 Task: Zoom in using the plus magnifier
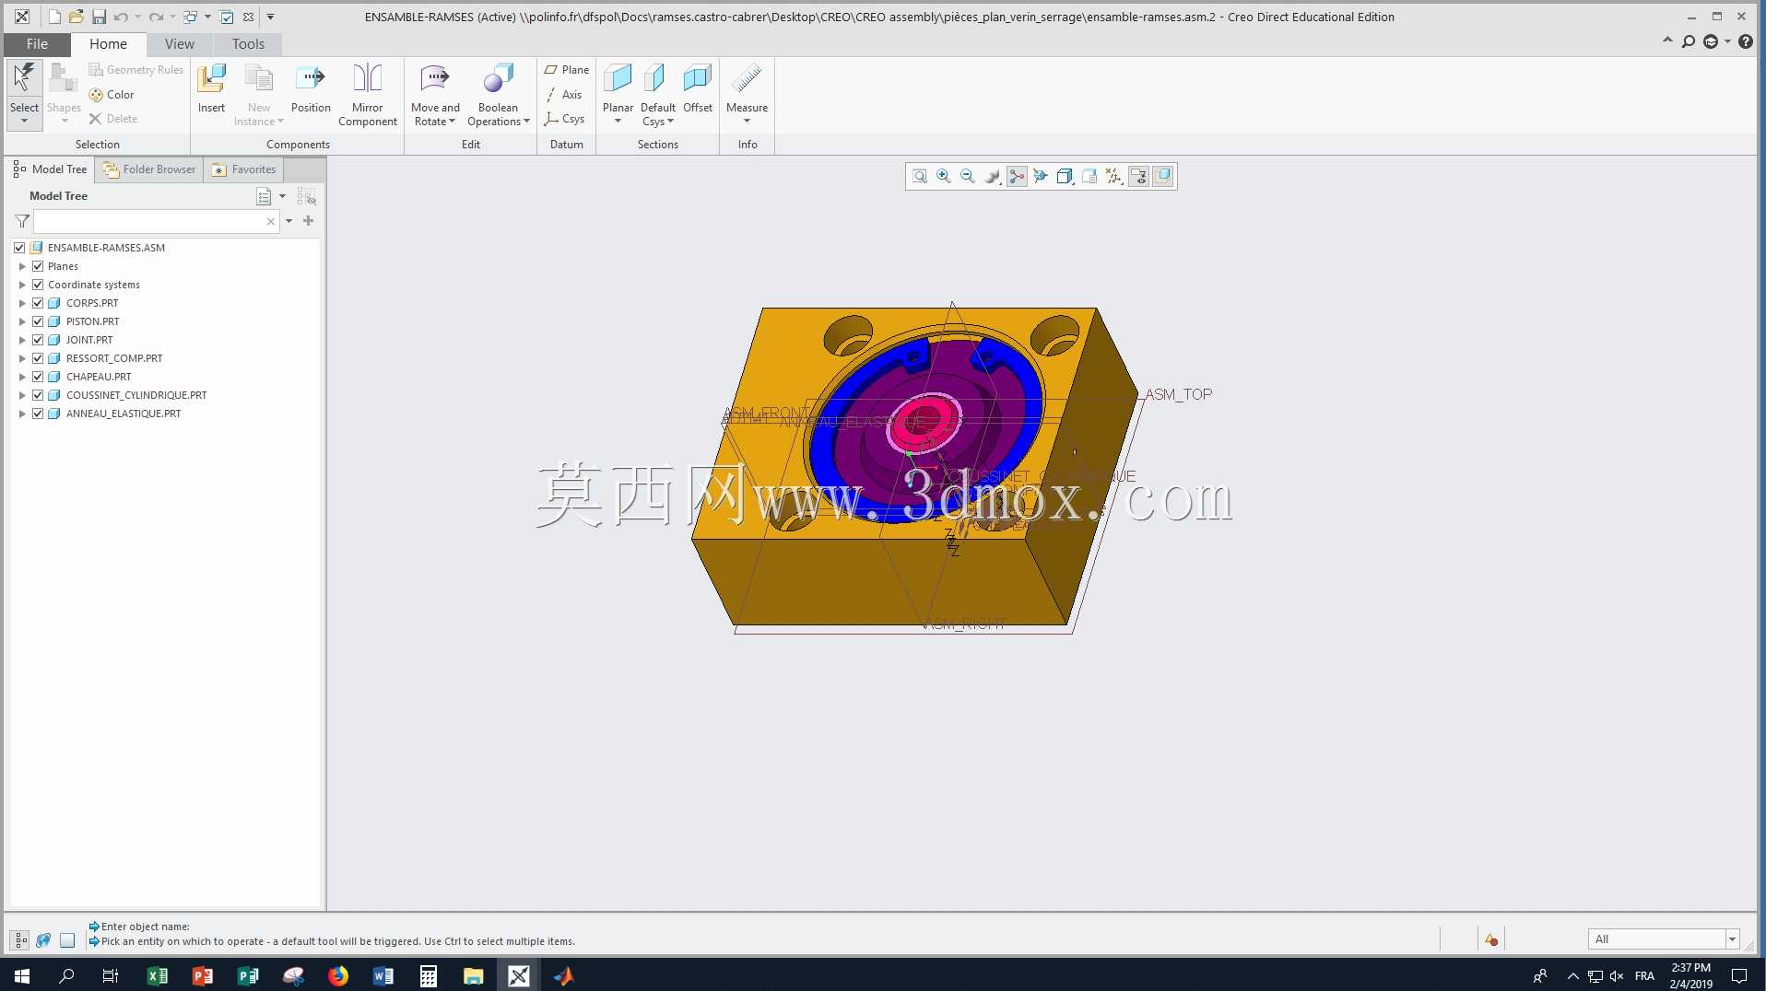[944, 176]
